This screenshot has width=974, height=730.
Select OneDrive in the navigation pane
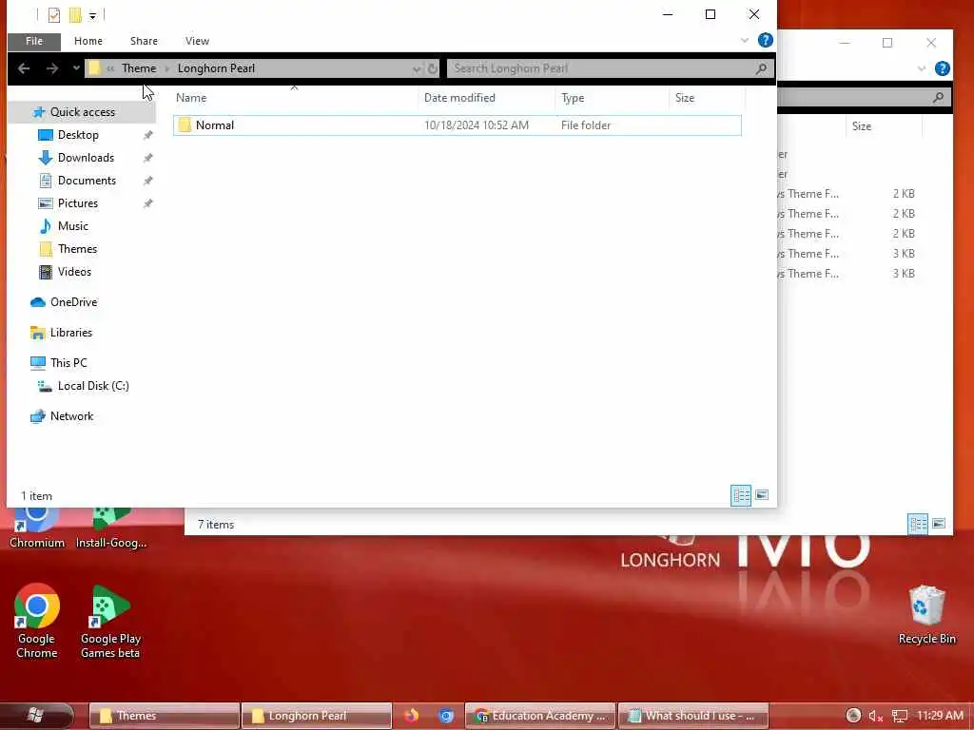coord(73,302)
